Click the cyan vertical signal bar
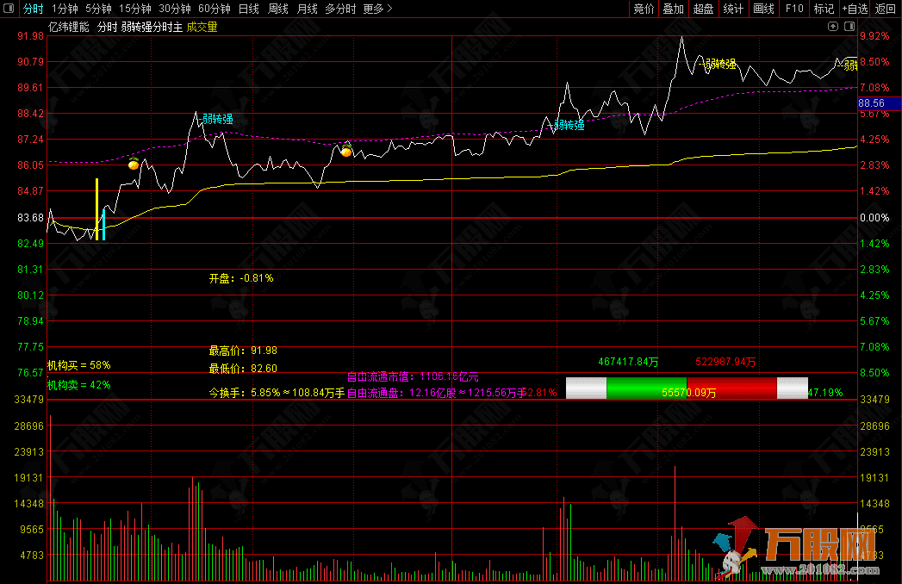This screenshot has height=584, width=902. pos(104,223)
